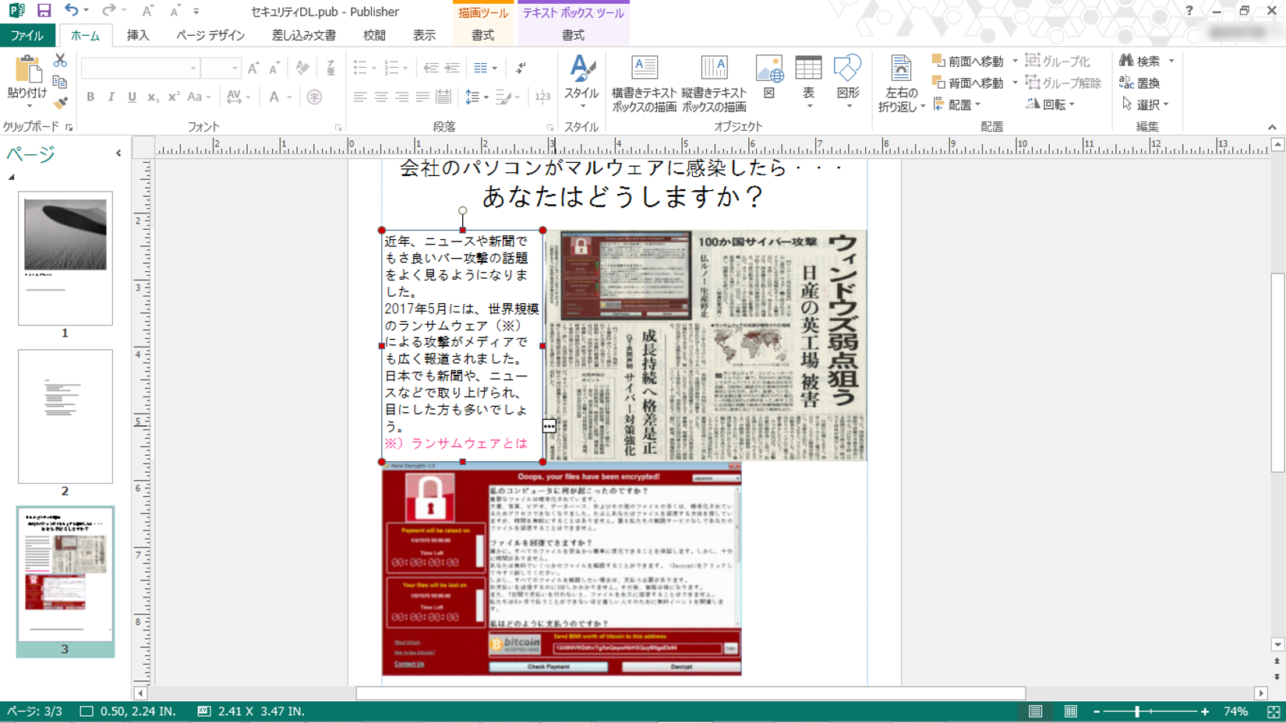
Task: Click Send Backward (背面へ移動) icon
Action: (x=939, y=82)
